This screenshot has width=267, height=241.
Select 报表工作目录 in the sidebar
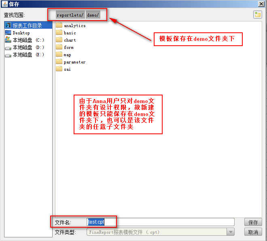pos(28,25)
